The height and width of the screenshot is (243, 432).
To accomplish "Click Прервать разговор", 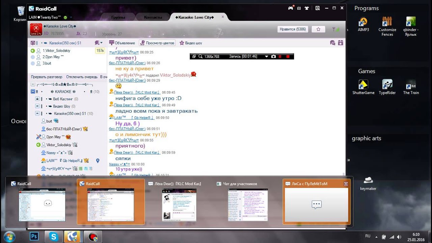I will pyautogui.click(x=47, y=77).
